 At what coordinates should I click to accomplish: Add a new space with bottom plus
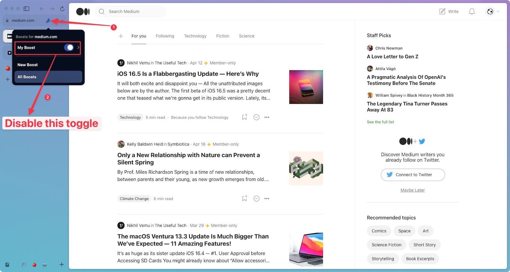pyautogui.click(x=62, y=265)
